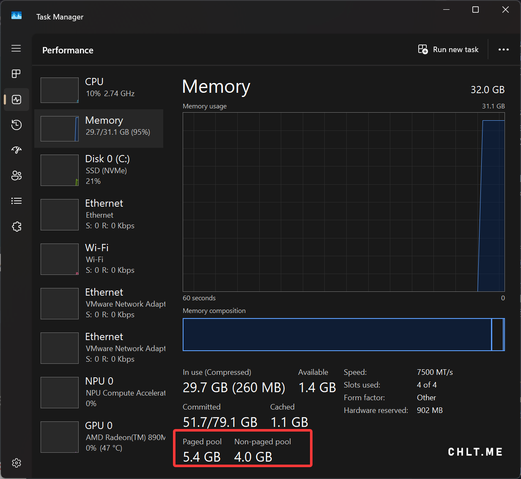Click the Wi-Fi mini graph thumbnail
Viewport: 521px width, 479px height.
coord(60,259)
